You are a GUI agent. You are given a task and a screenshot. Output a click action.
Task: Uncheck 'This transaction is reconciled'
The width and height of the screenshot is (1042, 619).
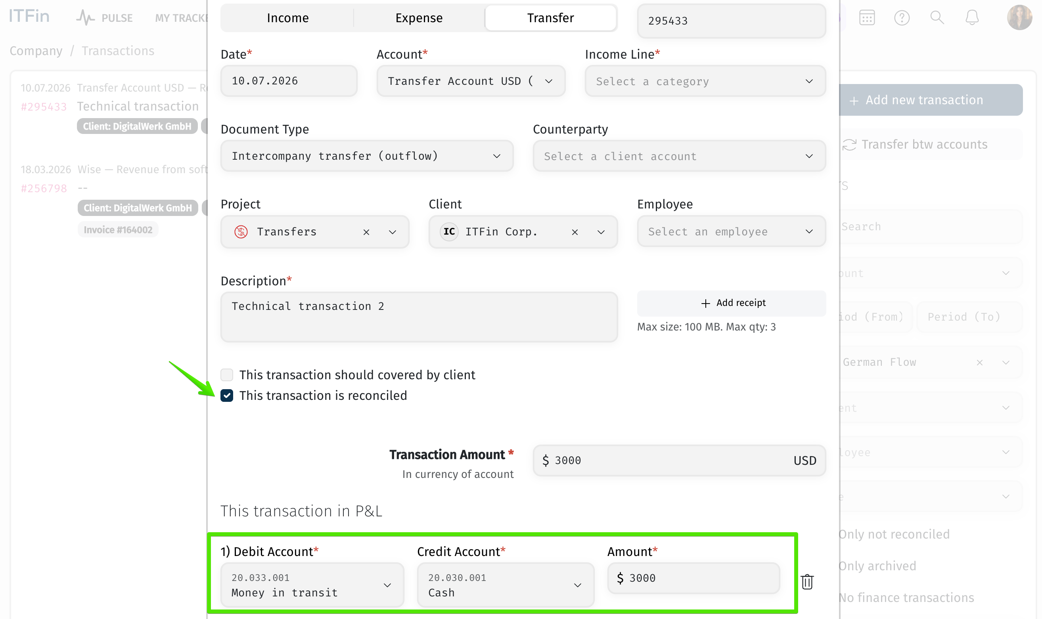pos(226,395)
